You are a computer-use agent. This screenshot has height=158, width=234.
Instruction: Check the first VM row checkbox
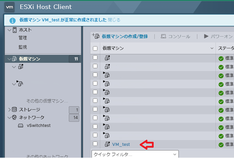[x=95, y=57]
